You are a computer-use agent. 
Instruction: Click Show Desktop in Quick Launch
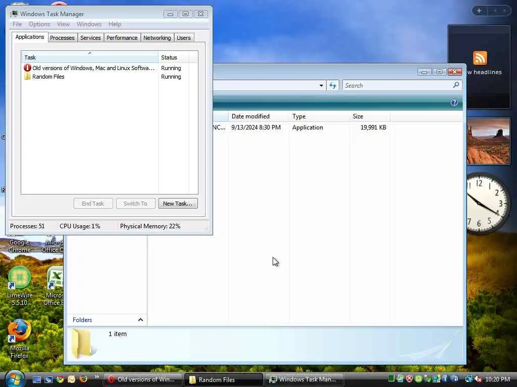[x=36, y=379]
